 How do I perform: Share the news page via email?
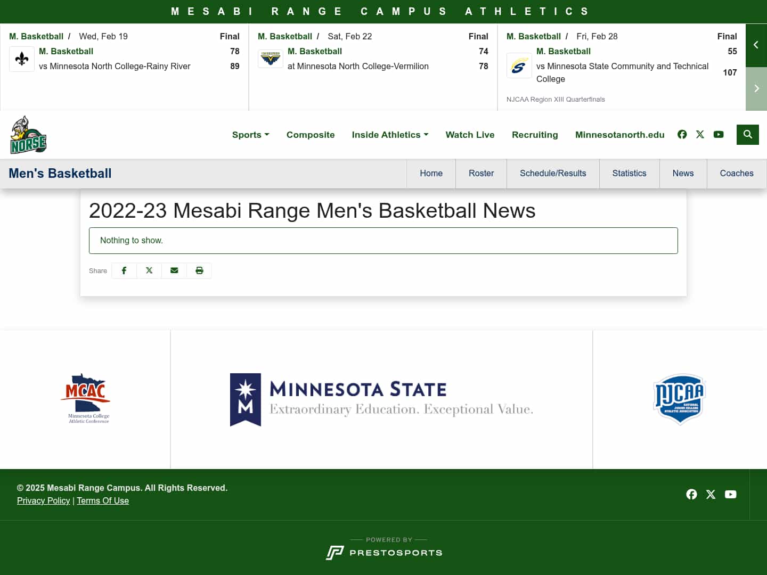tap(174, 270)
